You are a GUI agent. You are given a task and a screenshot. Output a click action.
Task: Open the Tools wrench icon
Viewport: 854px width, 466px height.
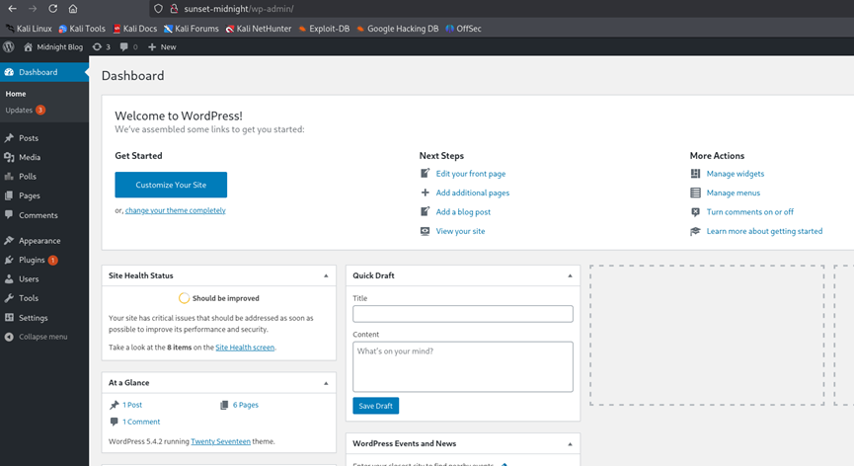click(9, 298)
